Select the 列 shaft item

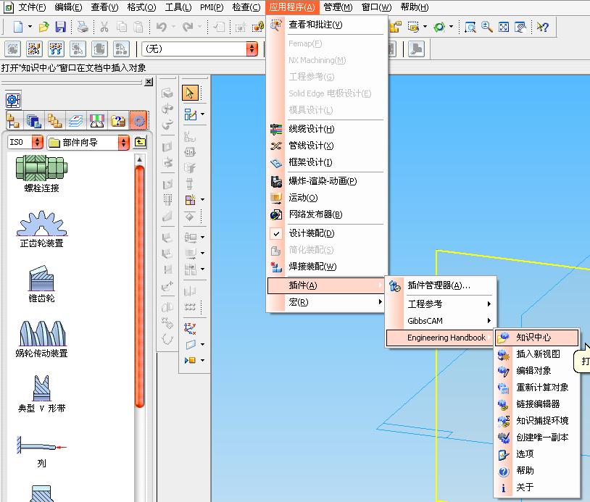tap(42, 451)
